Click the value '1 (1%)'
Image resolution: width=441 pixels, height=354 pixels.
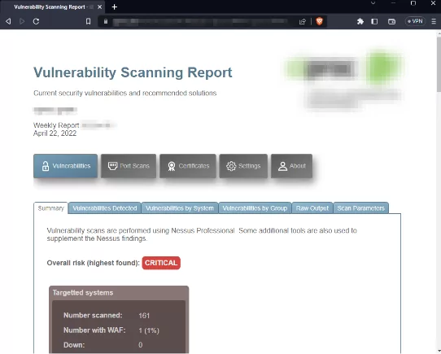(149, 330)
